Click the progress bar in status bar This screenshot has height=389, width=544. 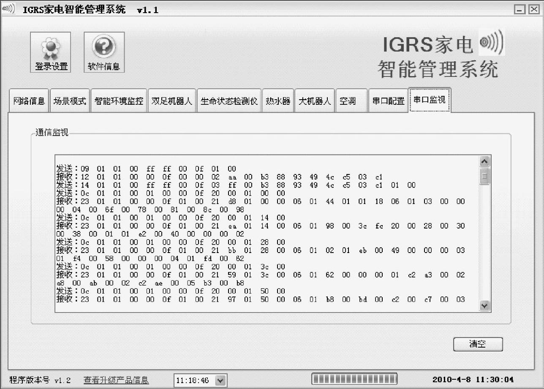[x=354, y=379]
